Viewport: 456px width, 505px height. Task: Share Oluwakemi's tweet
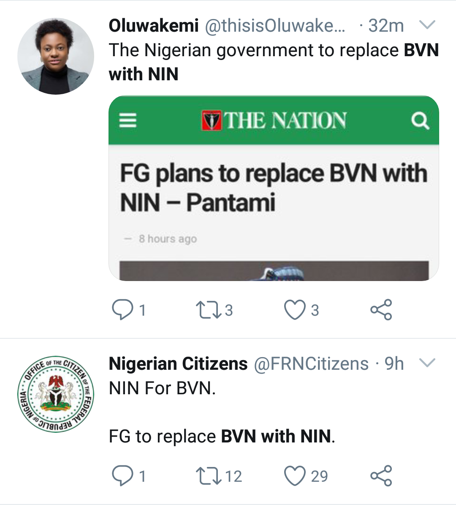coord(381,310)
